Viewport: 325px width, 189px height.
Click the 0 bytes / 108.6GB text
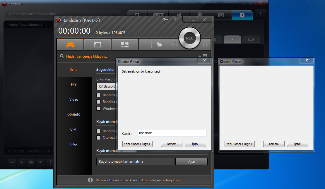(110, 32)
